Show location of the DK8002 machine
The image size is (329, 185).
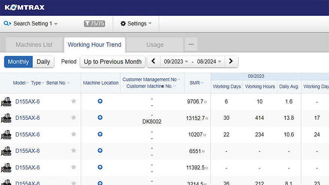(x=100, y=118)
